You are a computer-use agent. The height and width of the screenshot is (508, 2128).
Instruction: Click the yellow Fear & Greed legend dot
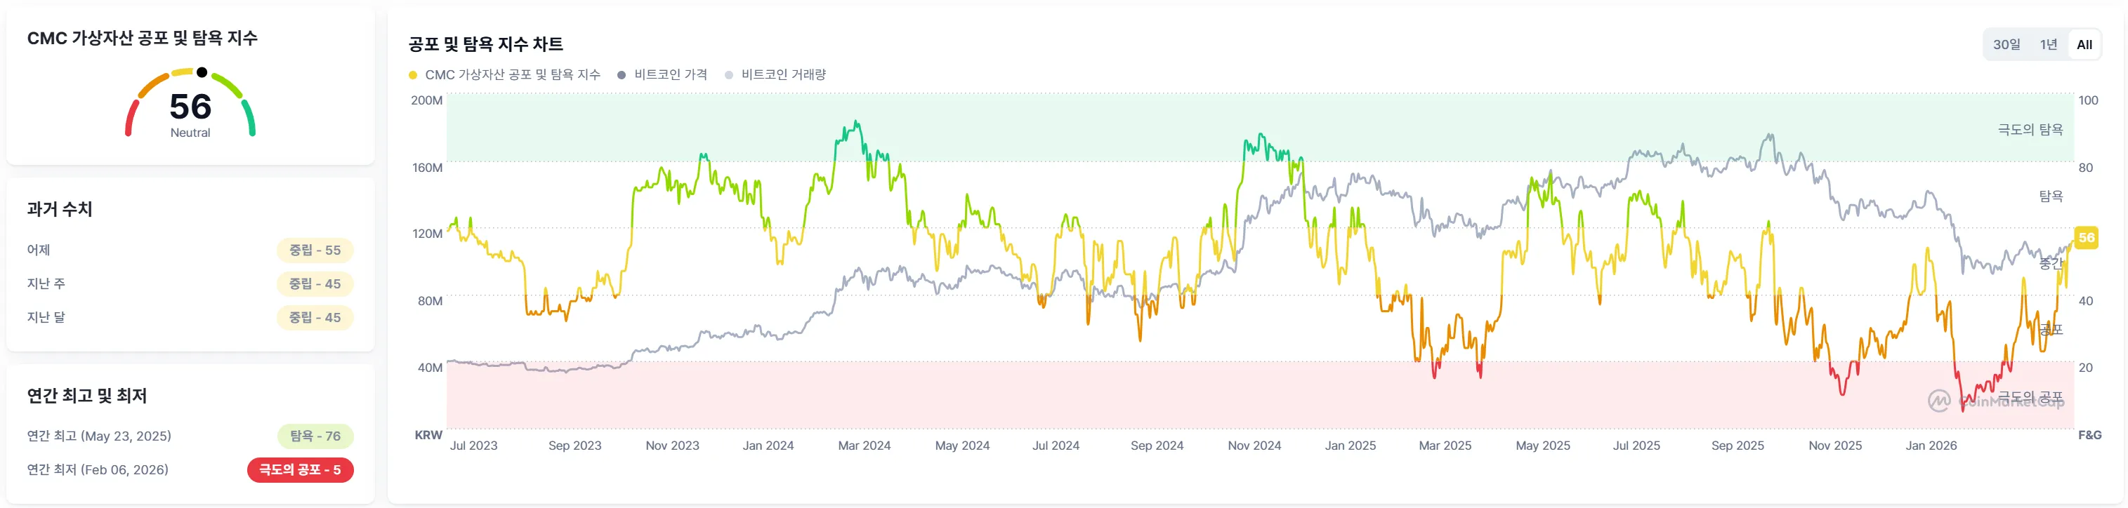coord(413,75)
